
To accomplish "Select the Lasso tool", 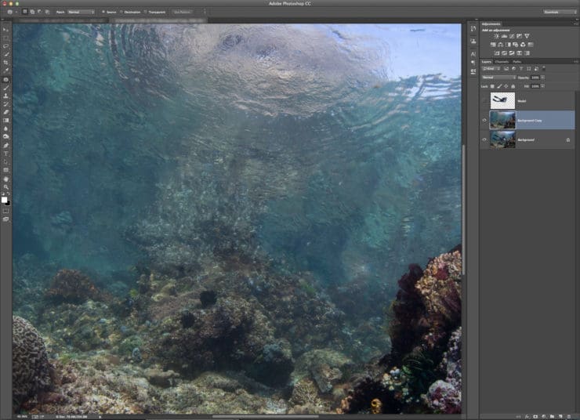I will [x=5, y=46].
